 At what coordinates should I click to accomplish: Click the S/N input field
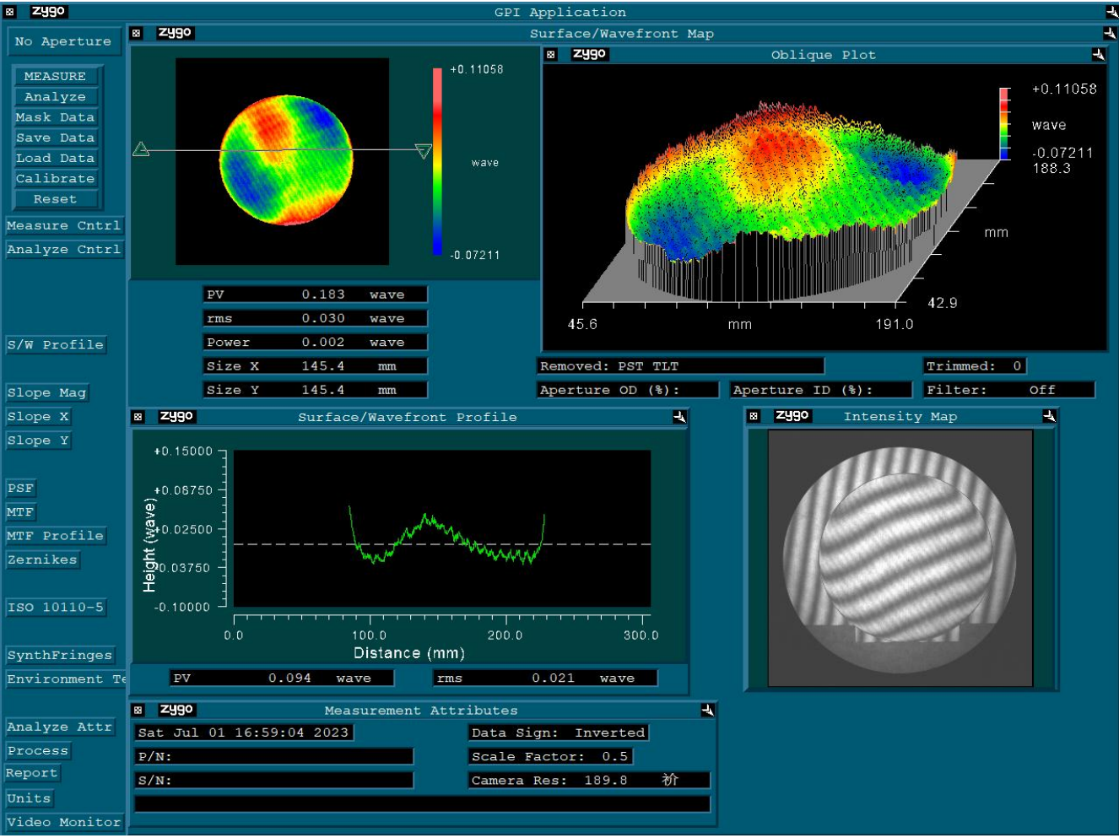[274, 780]
